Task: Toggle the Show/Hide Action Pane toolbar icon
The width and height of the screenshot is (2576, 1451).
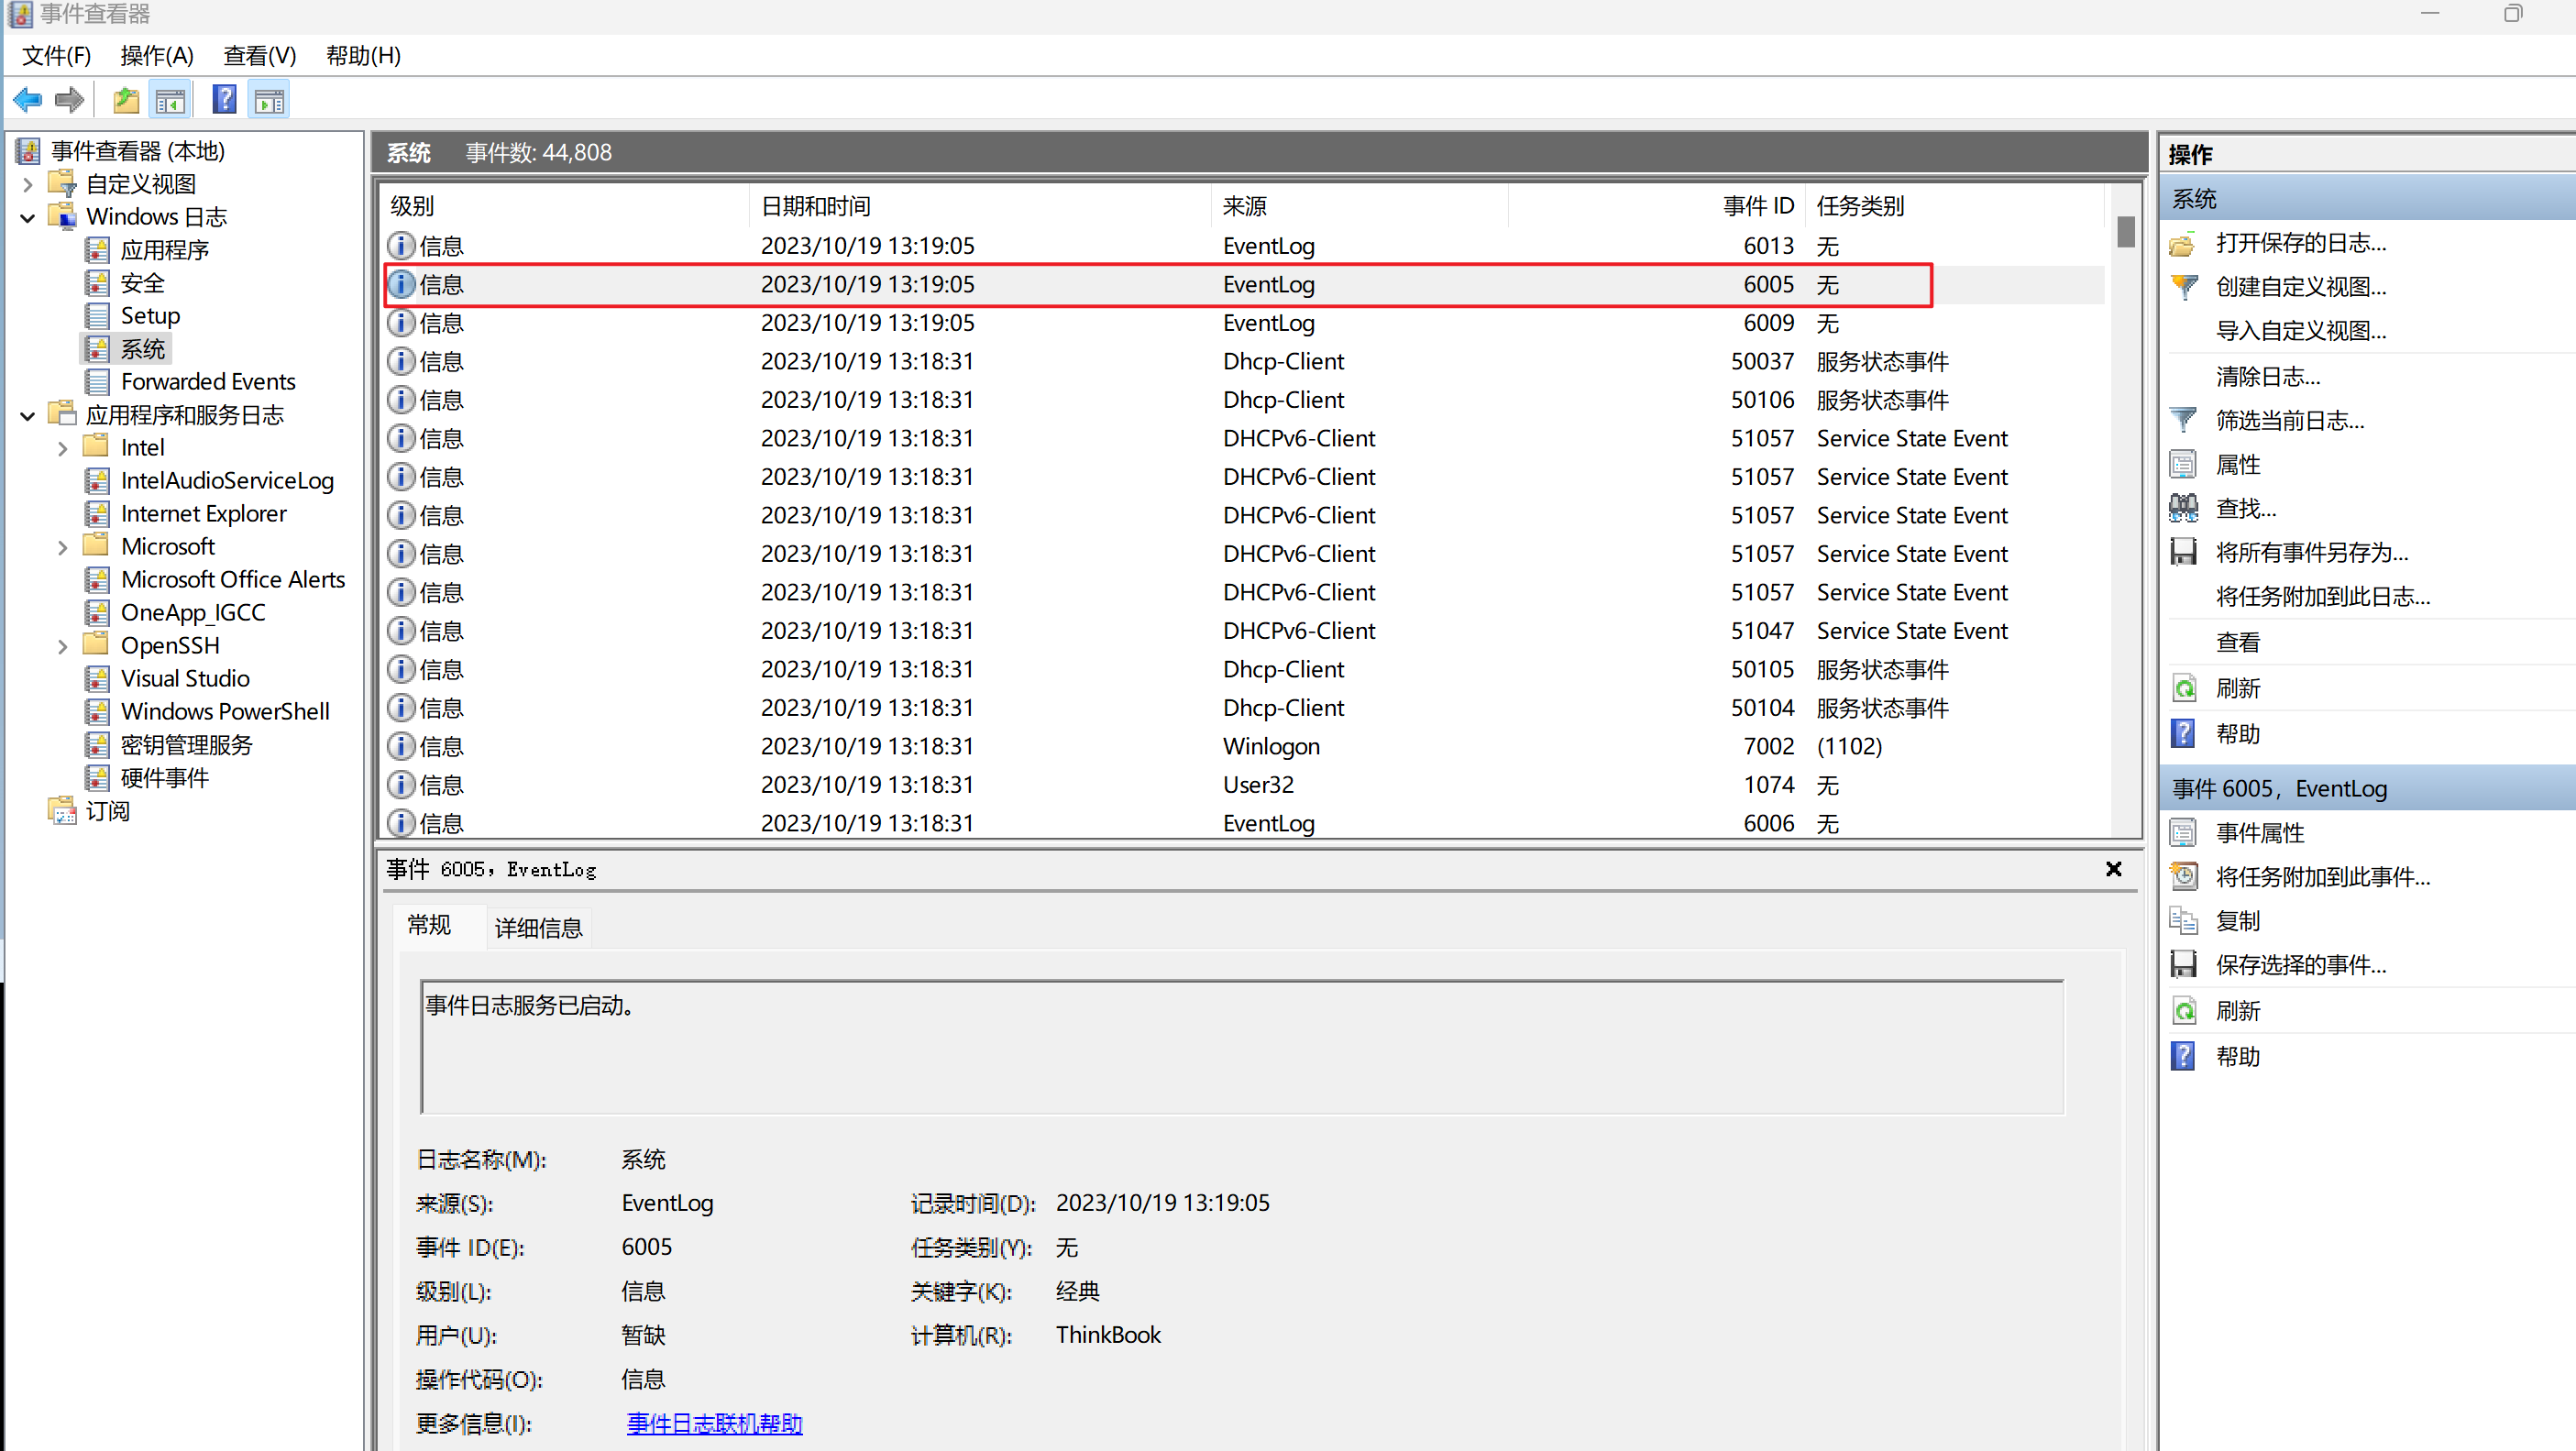Action: [x=270, y=100]
